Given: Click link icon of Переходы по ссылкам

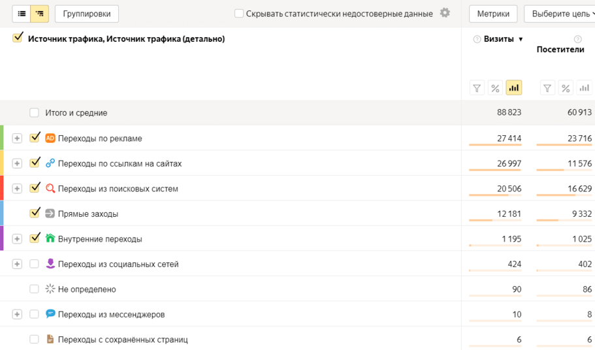Looking at the screenshot, I should [50, 163].
